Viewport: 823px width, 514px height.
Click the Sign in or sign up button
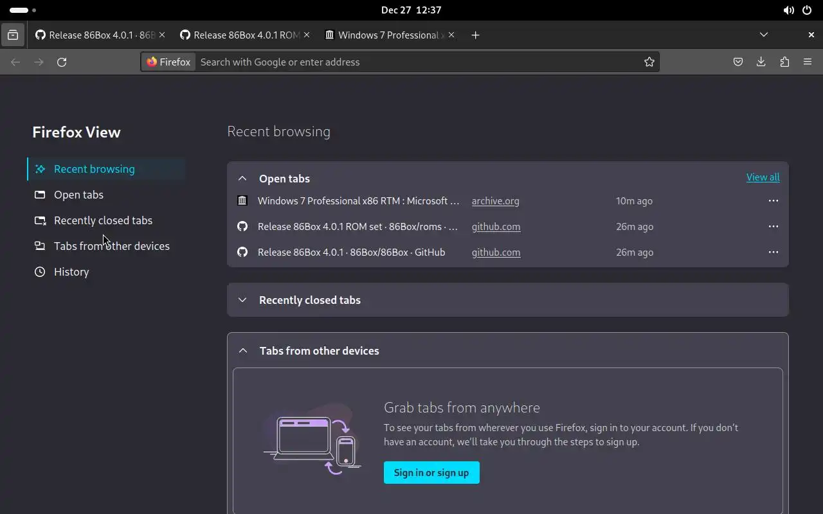click(x=431, y=473)
